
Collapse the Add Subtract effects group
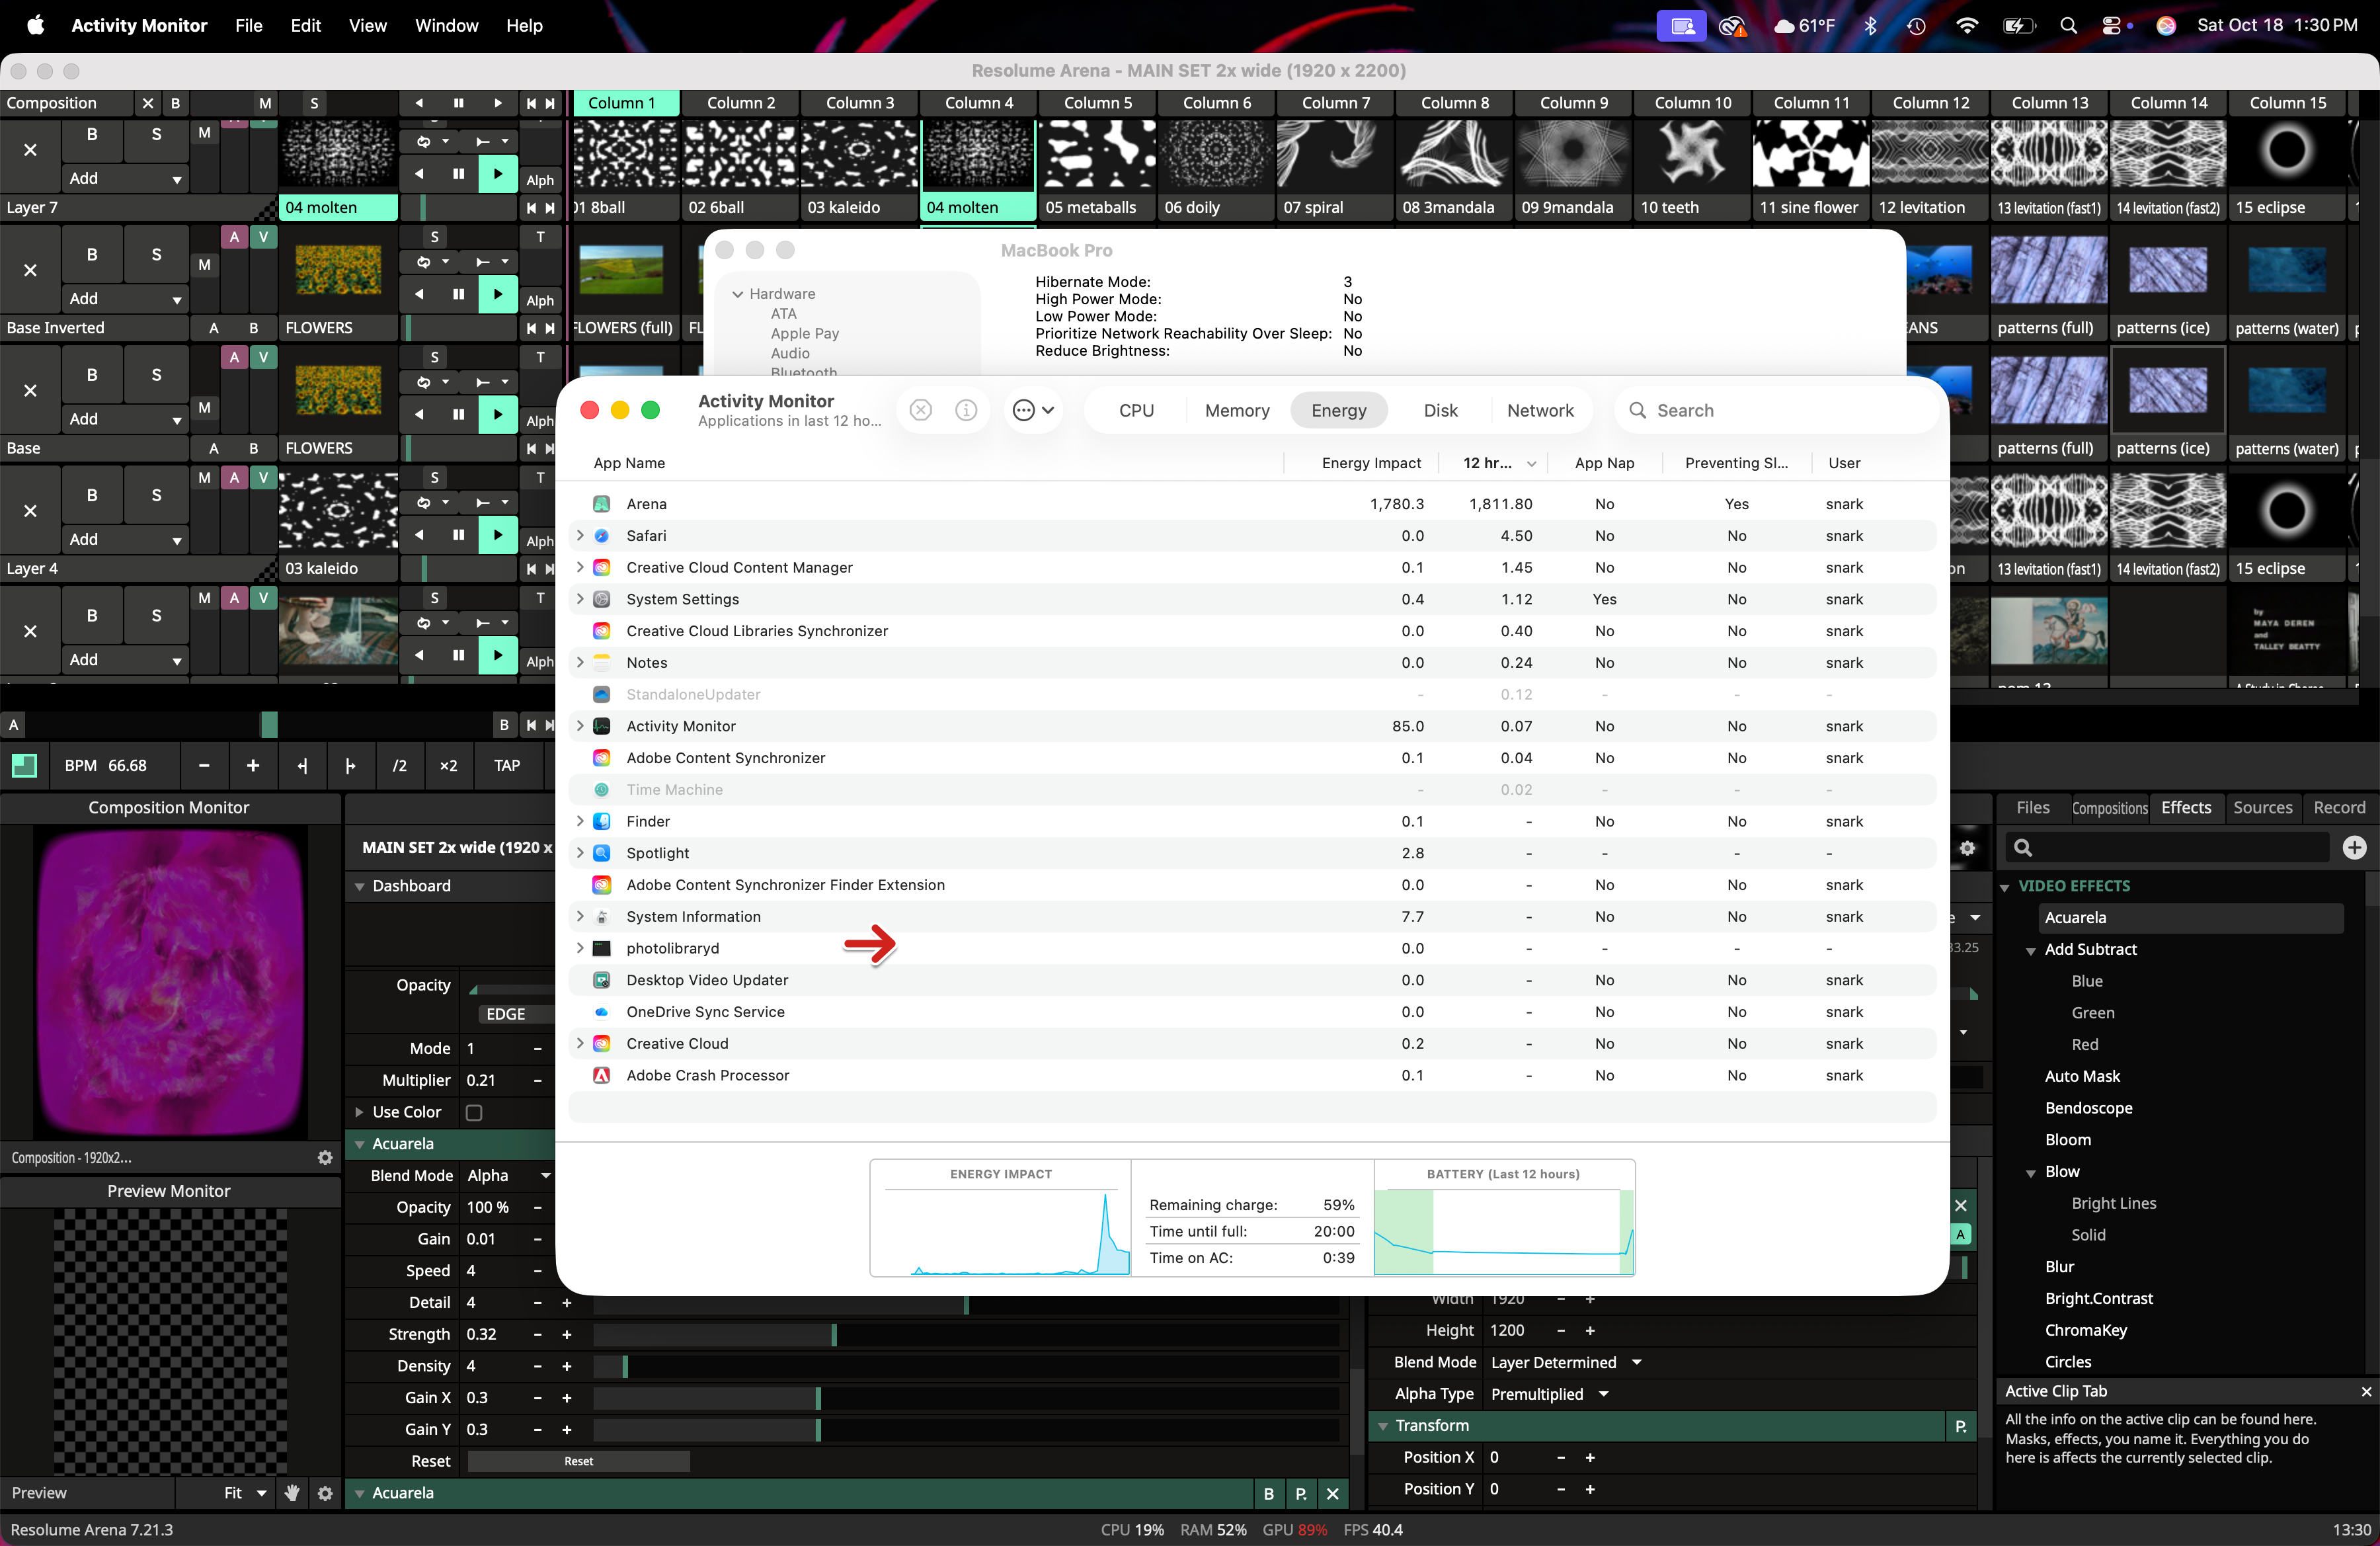coord(2031,950)
